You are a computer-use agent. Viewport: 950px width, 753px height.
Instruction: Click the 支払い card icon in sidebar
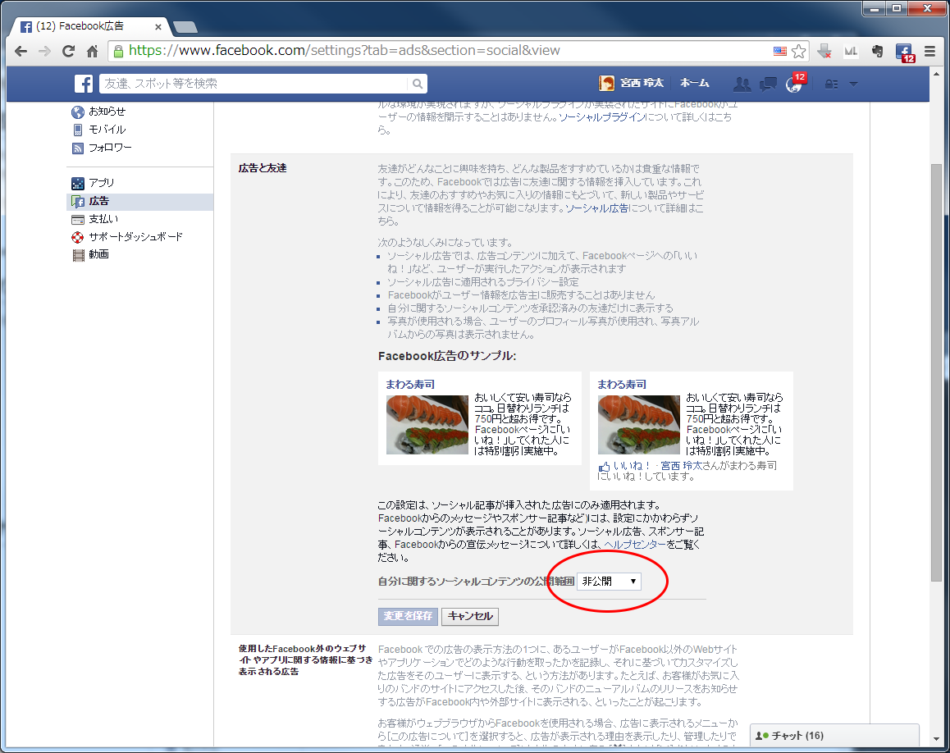coord(78,219)
